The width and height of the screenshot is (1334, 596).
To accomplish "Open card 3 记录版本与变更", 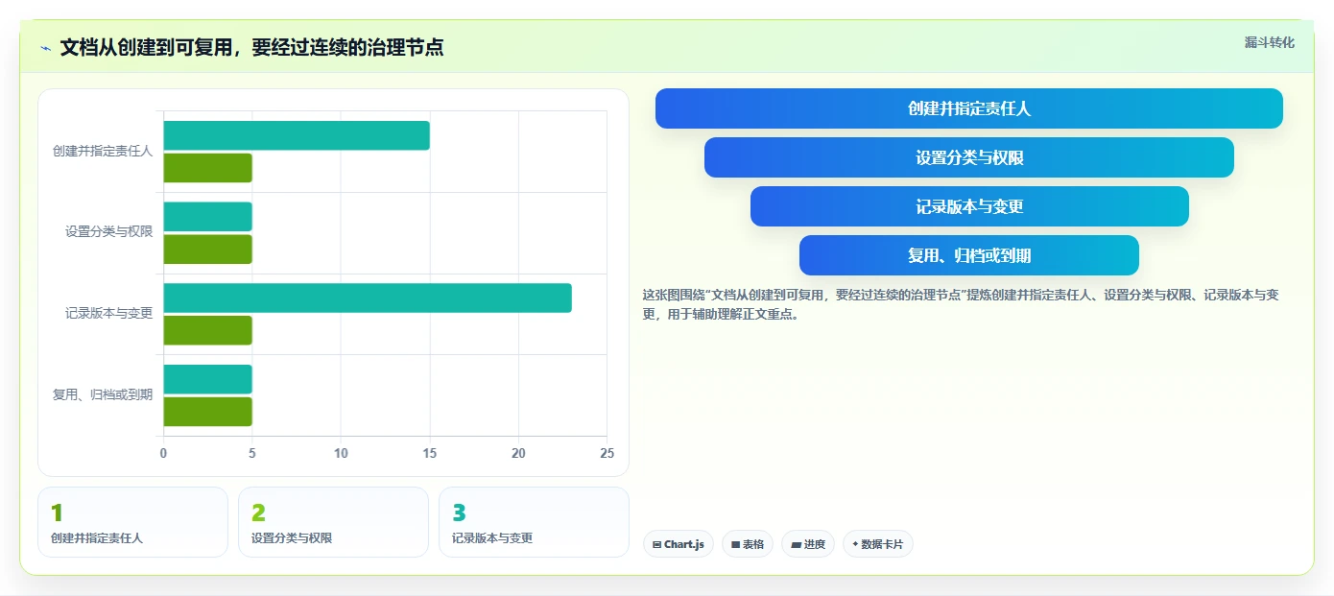I will 534,522.
